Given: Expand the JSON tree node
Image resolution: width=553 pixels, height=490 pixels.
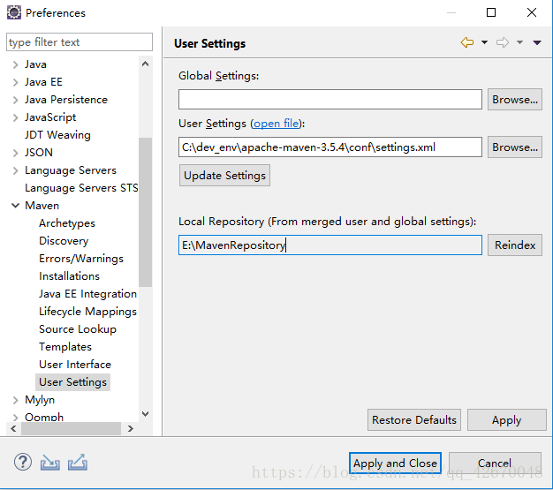Looking at the screenshot, I should pyautogui.click(x=15, y=153).
